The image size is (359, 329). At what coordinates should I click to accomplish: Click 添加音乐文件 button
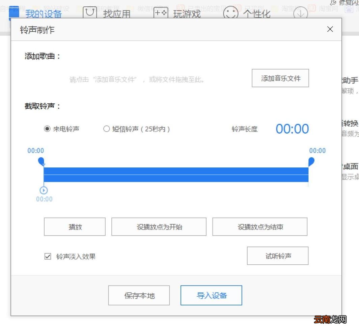click(x=280, y=78)
